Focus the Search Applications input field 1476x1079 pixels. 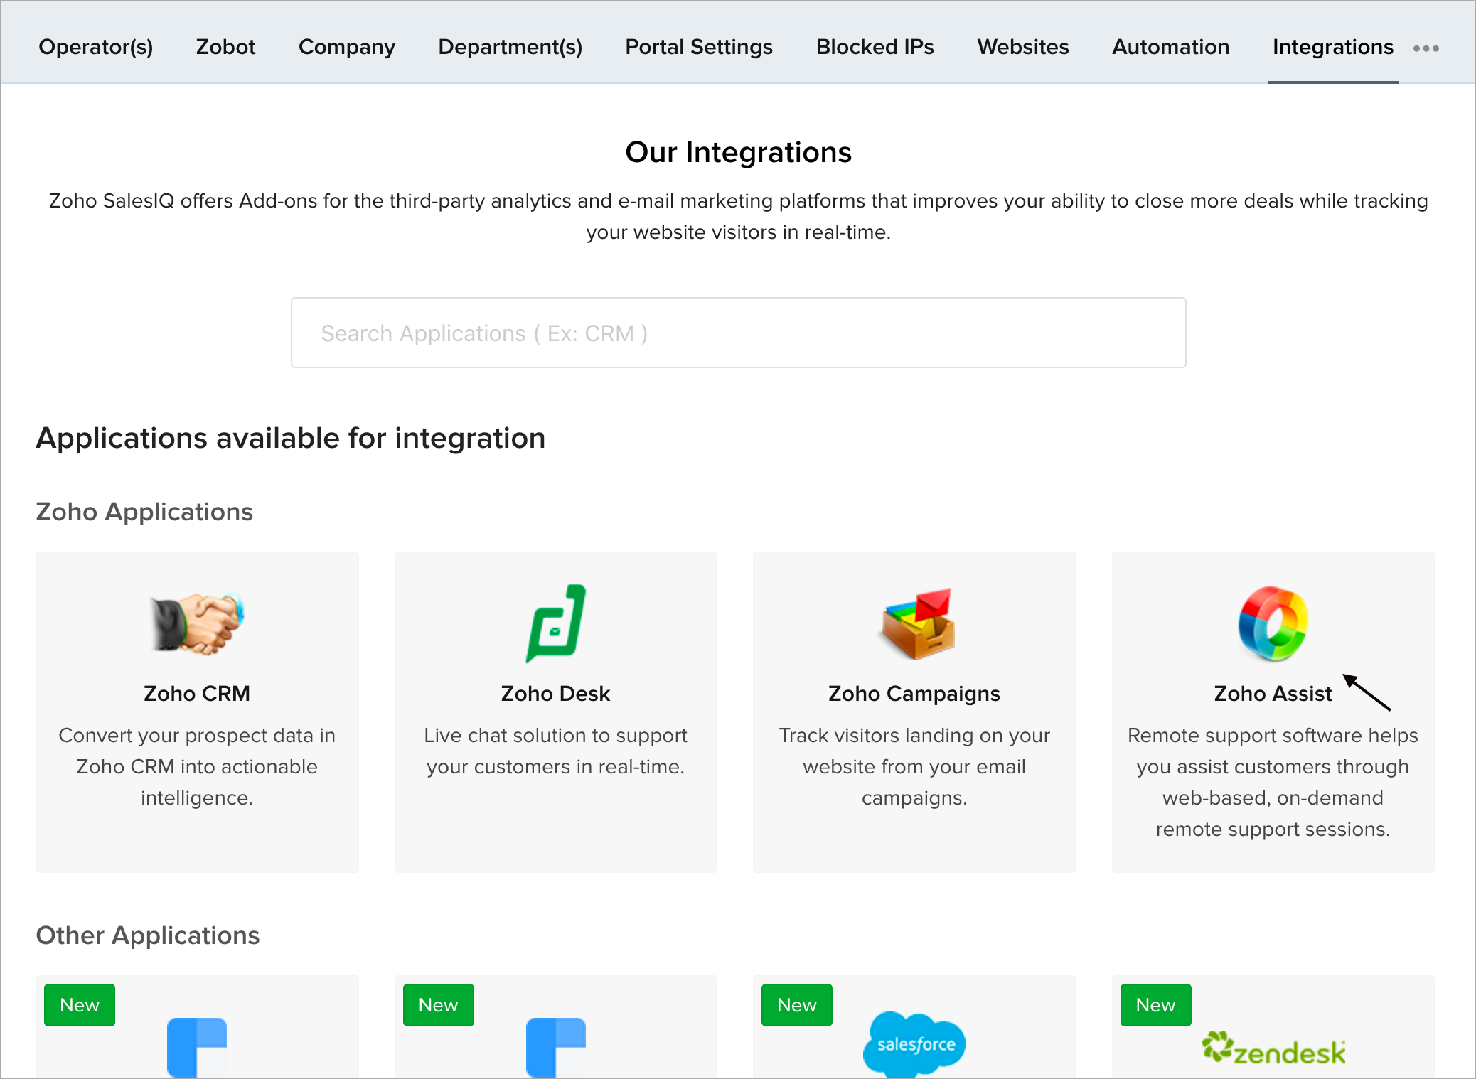point(738,333)
